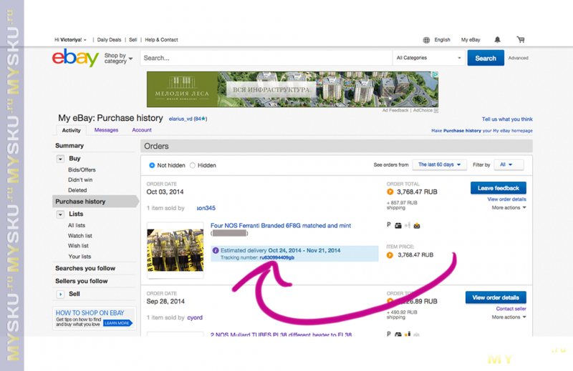Click the globe language icon
573x371 pixels.
click(427, 40)
